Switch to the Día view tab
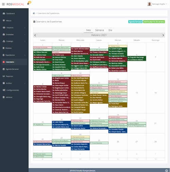Image resolution: width=170 pixels, height=172 pixels. pyautogui.click(x=110, y=30)
